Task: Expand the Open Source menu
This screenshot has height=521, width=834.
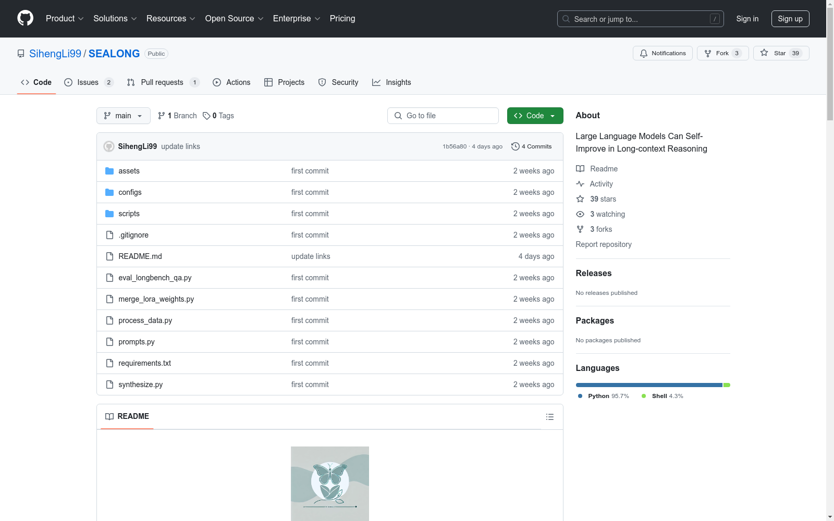Action: 235,19
